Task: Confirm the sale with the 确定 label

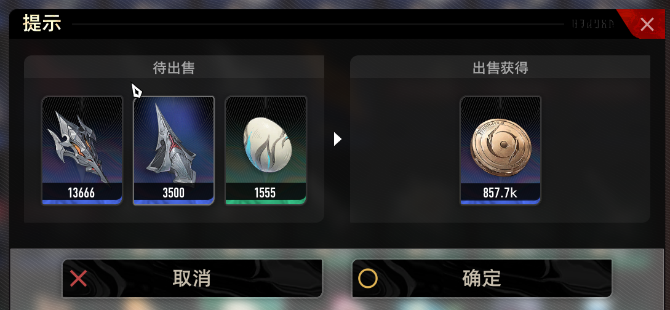Action: (x=481, y=278)
